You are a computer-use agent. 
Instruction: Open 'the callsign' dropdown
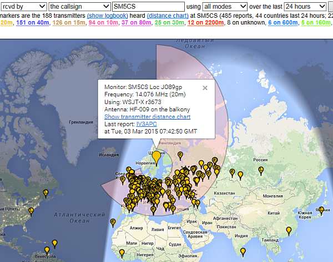click(x=79, y=7)
